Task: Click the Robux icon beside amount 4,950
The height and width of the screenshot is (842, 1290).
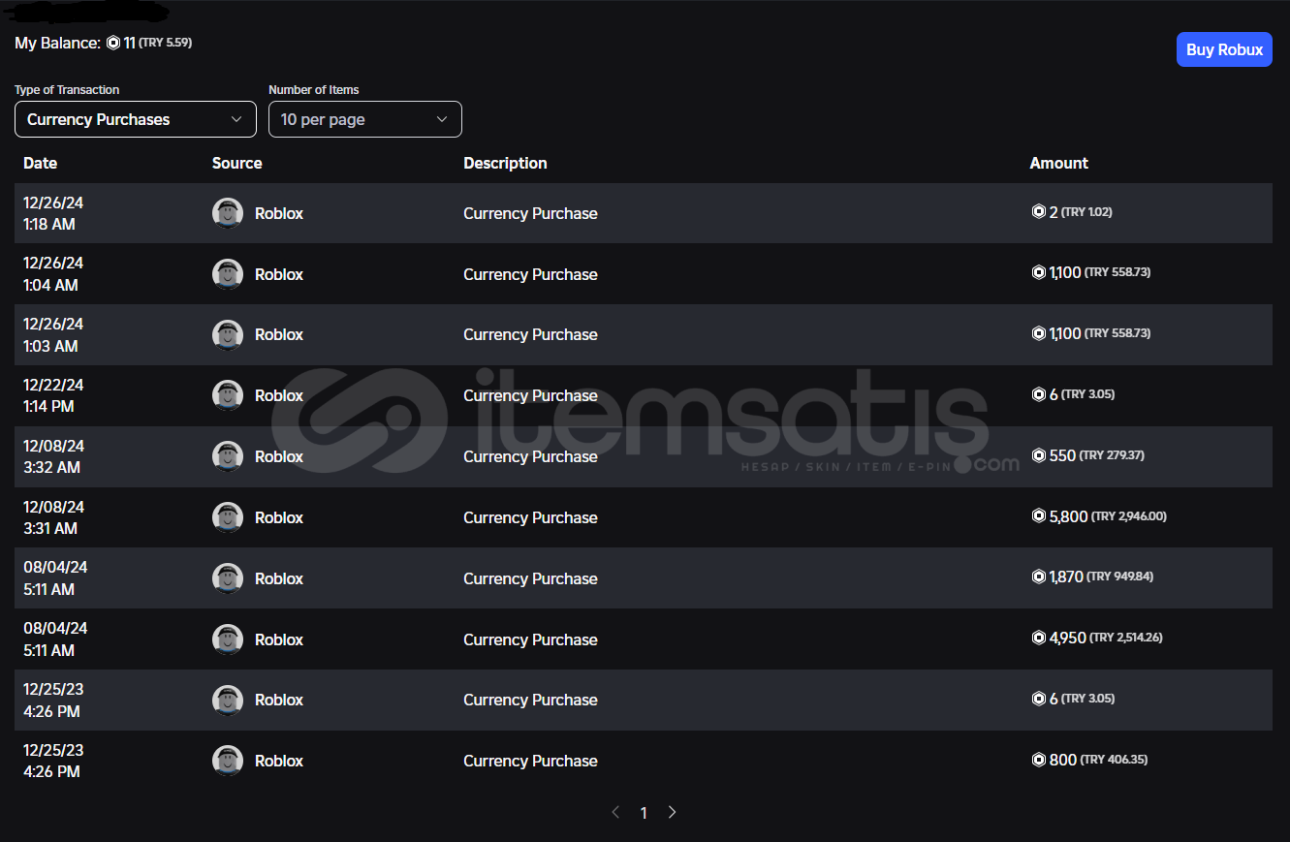Action: click(x=1038, y=638)
